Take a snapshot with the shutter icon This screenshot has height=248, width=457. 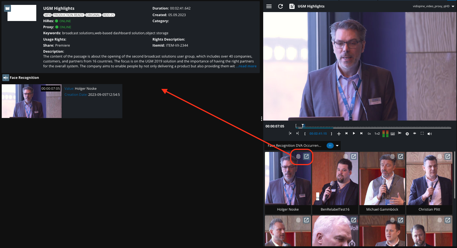407,134
